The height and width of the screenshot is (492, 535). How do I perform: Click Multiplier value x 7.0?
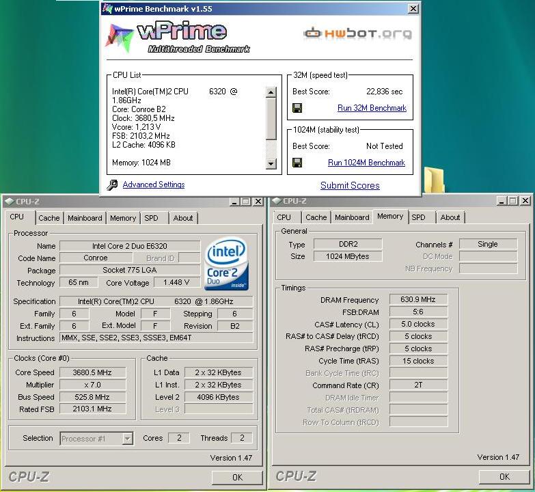pos(92,385)
